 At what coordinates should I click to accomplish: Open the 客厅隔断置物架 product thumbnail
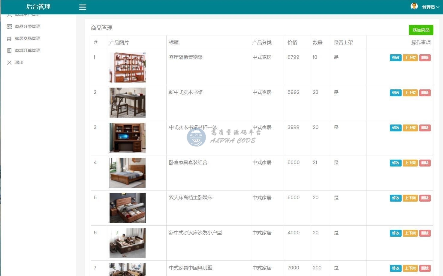pyautogui.click(x=127, y=67)
